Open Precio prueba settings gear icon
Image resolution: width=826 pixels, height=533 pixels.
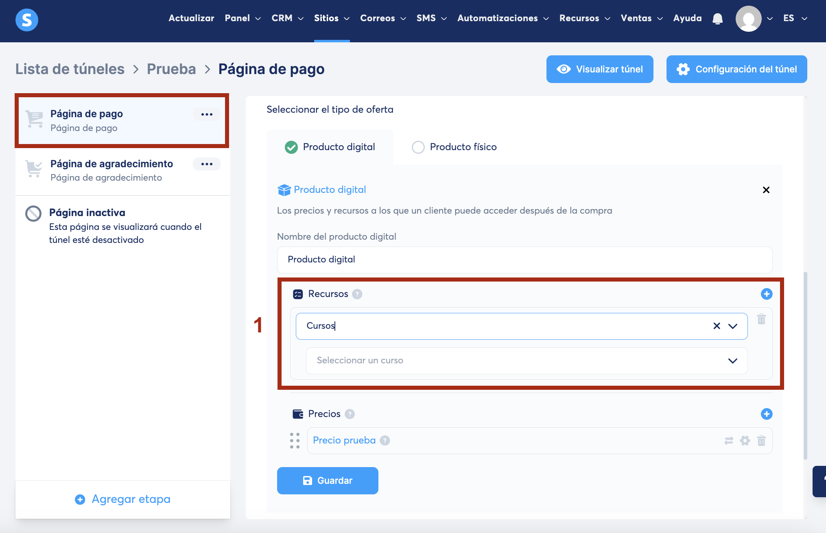click(x=745, y=441)
